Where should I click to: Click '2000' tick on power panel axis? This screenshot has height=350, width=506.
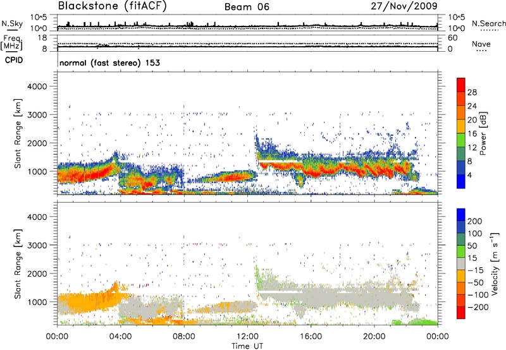pos(37,143)
